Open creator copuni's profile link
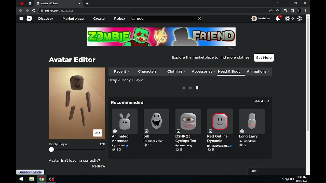Image resolution: width=326 pixels, height=183 pixels. [x=121, y=146]
